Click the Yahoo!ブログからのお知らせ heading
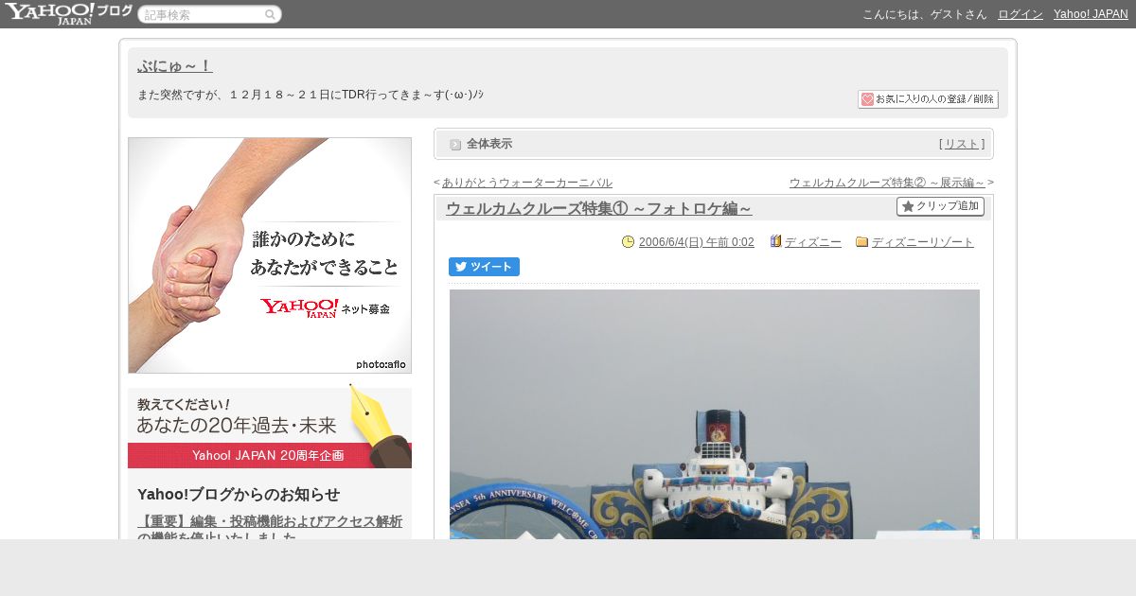The height and width of the screenshot is (596, 1136). (239, 494)
